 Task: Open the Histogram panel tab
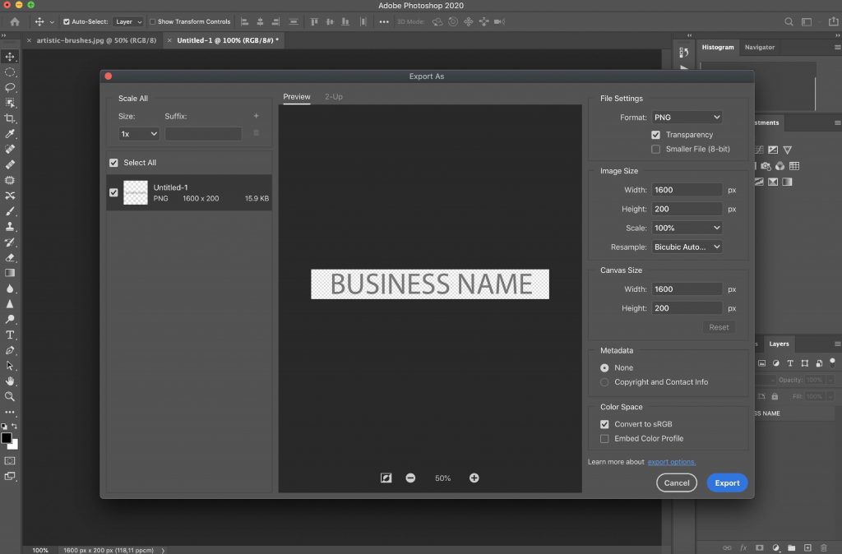(x=718, y=47)
